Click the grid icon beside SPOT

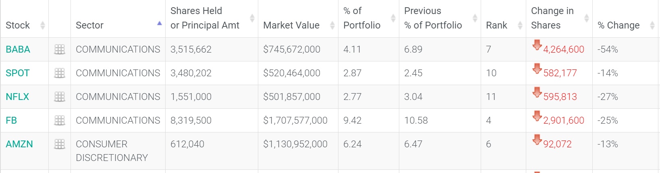[x=60, y=73]
